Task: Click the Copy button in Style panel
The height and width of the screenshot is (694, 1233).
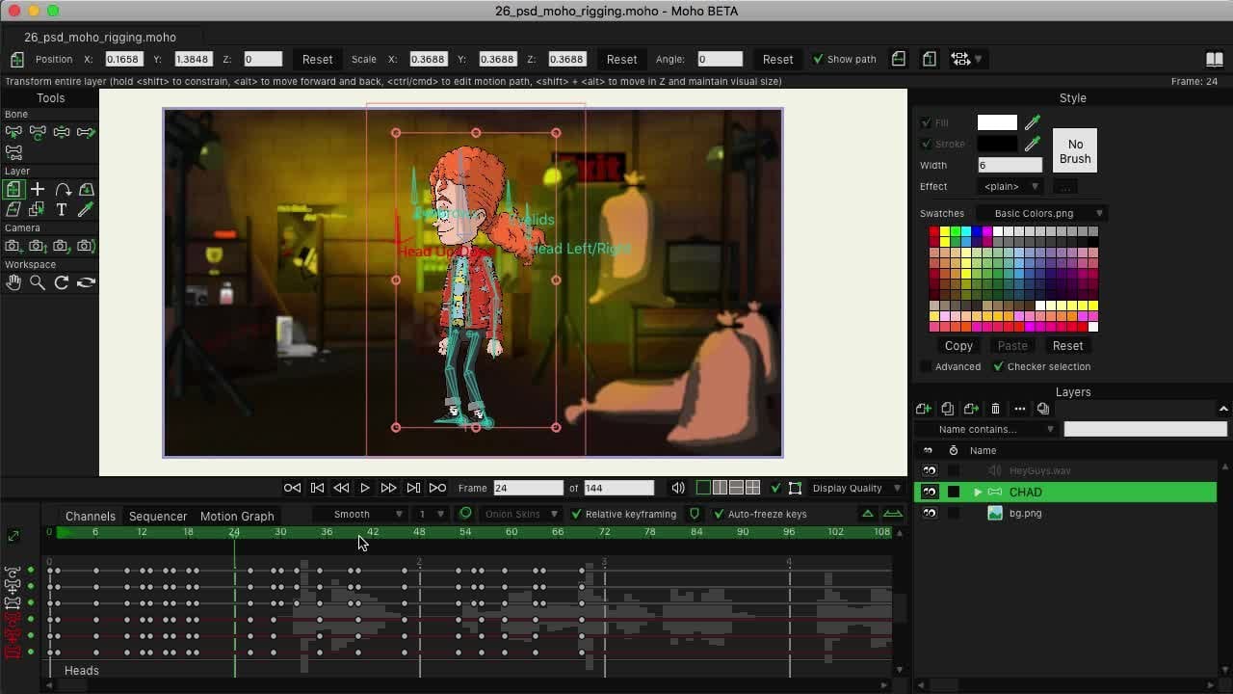Action: point(958,345)
